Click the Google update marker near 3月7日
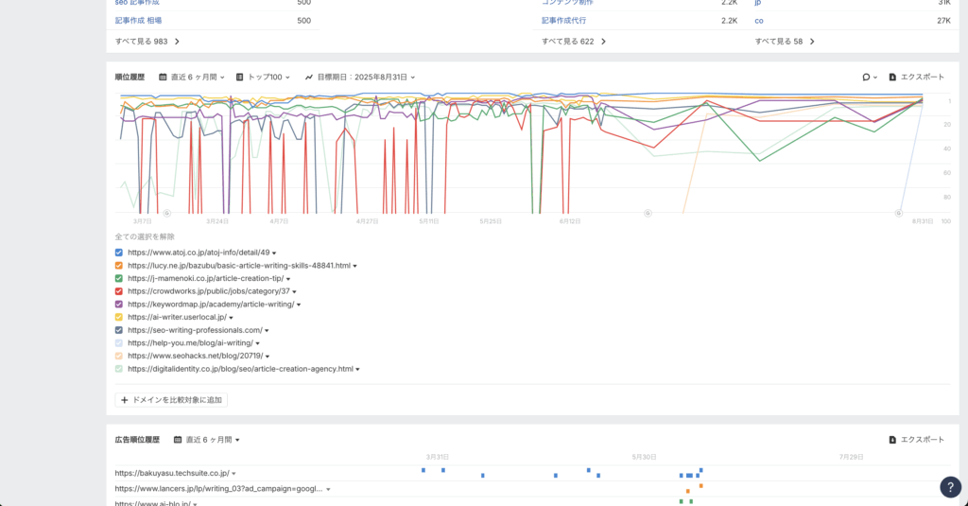The width and height of the screenshot is (968, 506). pos(166,213)
